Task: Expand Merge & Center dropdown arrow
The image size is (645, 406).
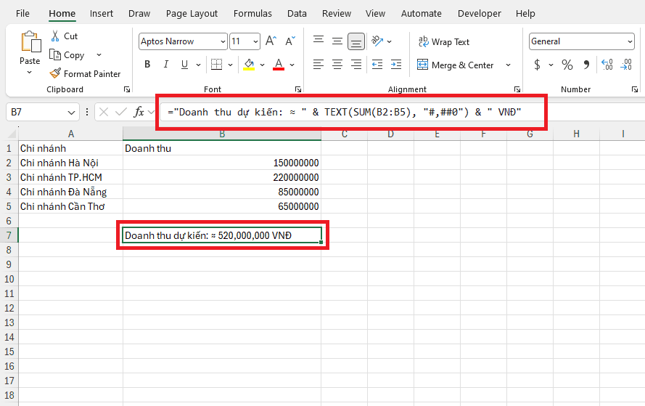Action: 508,65
